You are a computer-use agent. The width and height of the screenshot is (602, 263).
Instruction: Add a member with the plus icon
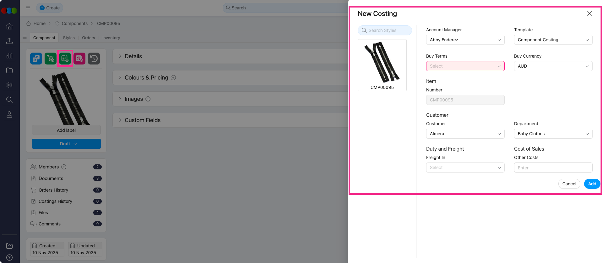[x=64, y=167]
